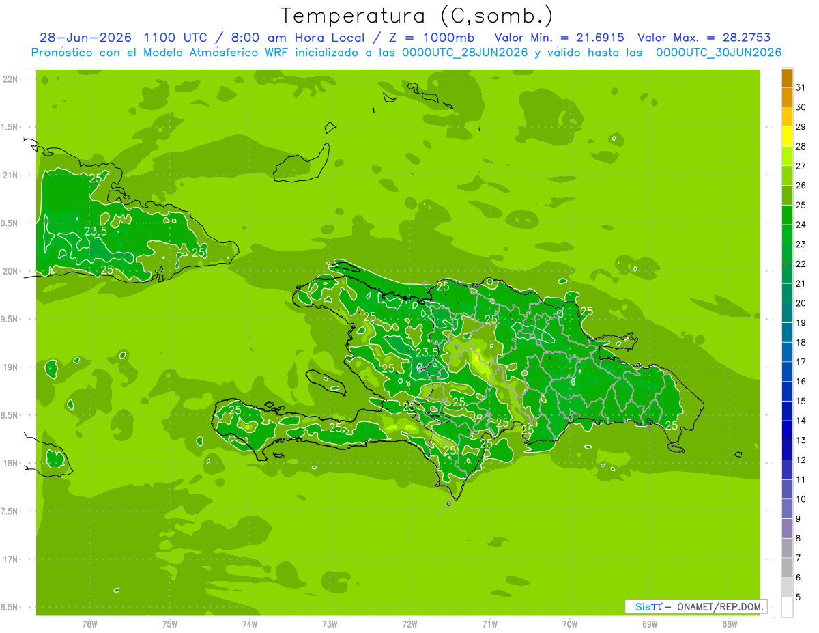Click the "75W" longitude axis label

(170, 624)
